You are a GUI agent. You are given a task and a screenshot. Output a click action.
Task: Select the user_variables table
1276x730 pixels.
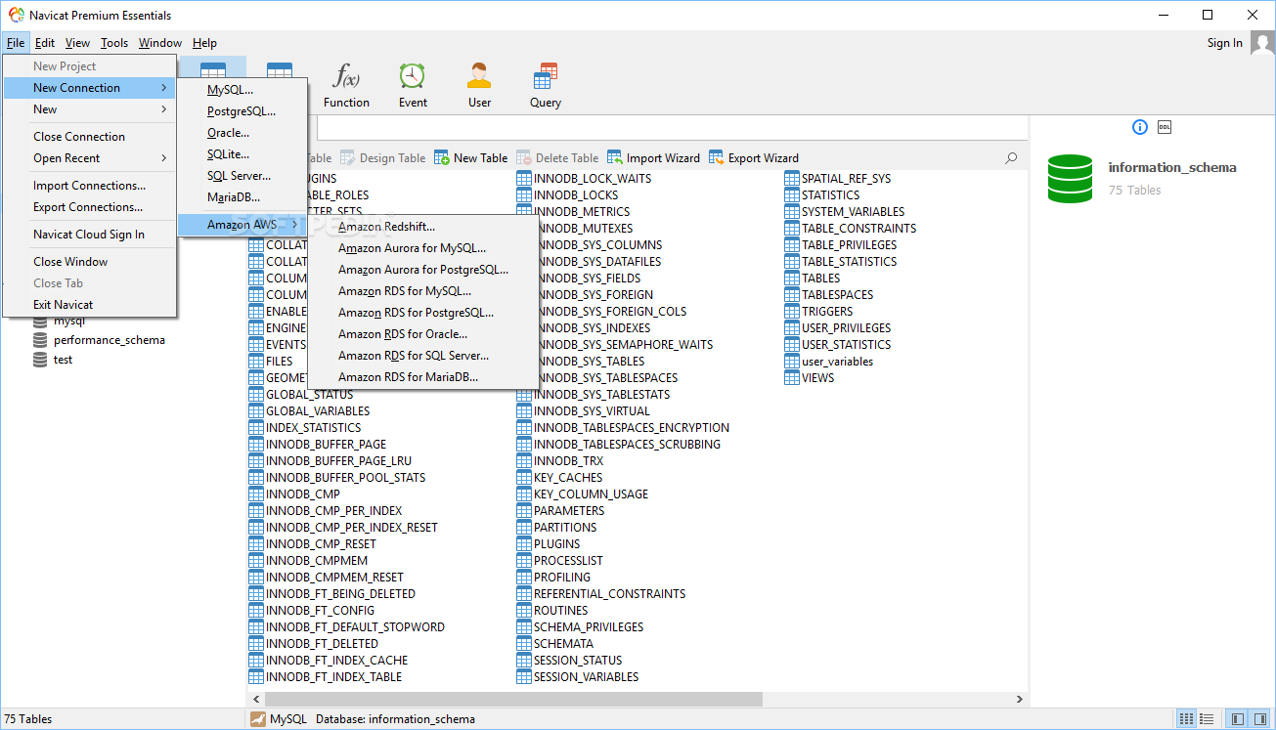(x=829, y=362)
